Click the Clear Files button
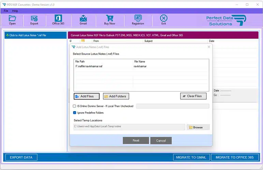The image size is (263, 170). [x=193, y=96]
